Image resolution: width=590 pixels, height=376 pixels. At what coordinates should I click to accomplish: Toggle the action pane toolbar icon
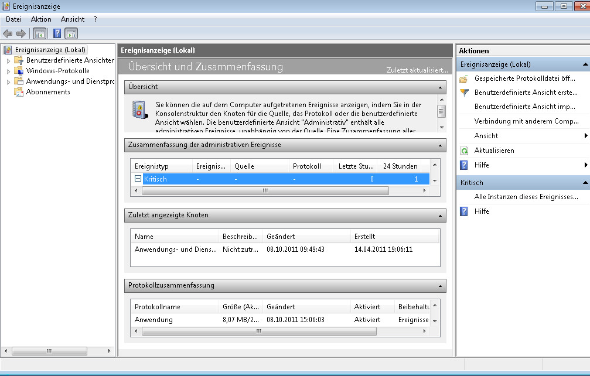point(71,33)
